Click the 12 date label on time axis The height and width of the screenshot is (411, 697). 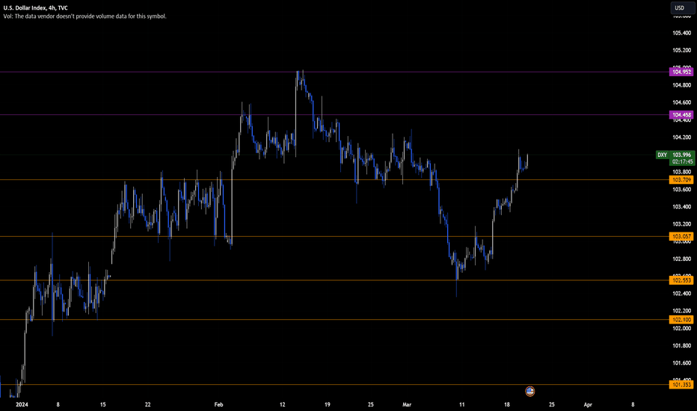click(282, 405)
